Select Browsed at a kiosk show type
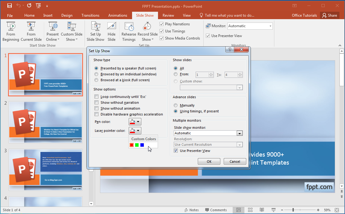Screen dimensions: 345x214 pyautogui.click(x=96, y=80)
